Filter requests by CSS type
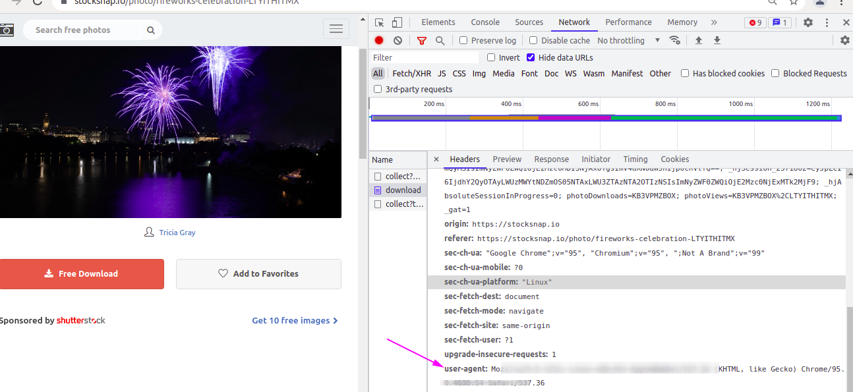 pyautogui.click(x=459, y=73)
